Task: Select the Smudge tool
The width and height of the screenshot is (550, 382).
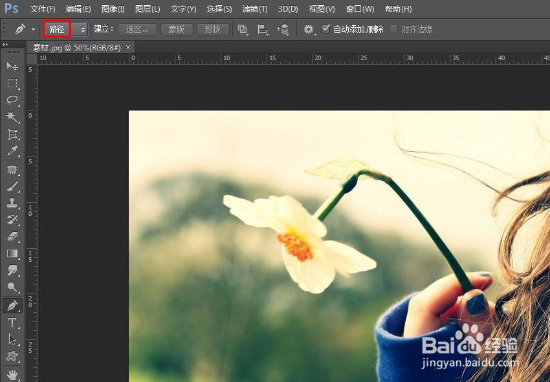Action: (12, 271)
